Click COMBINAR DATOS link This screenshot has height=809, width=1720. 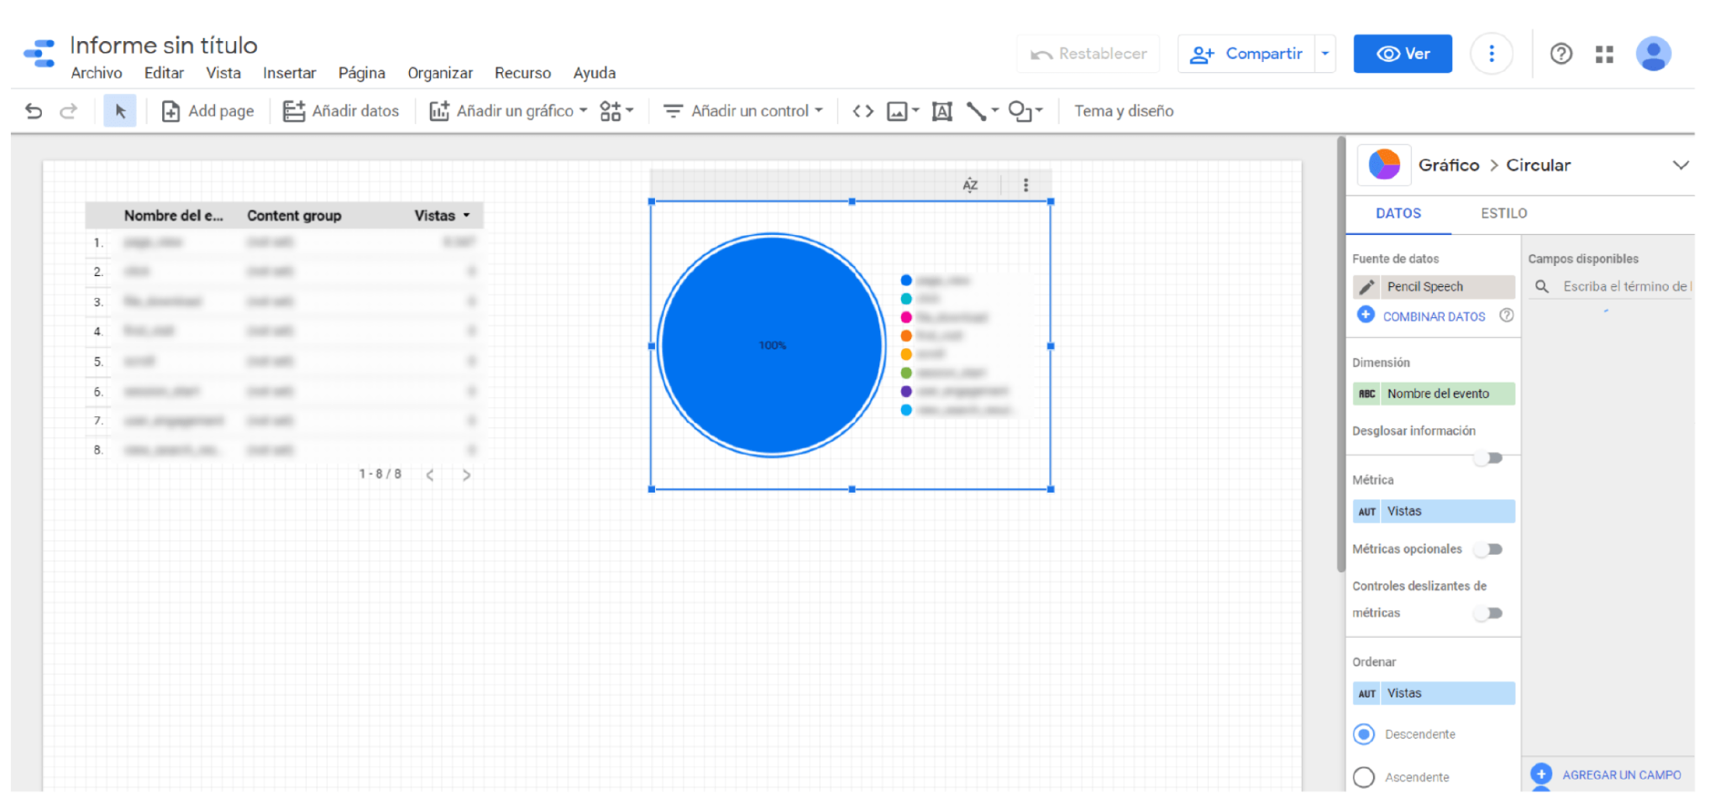point(1434,316)
